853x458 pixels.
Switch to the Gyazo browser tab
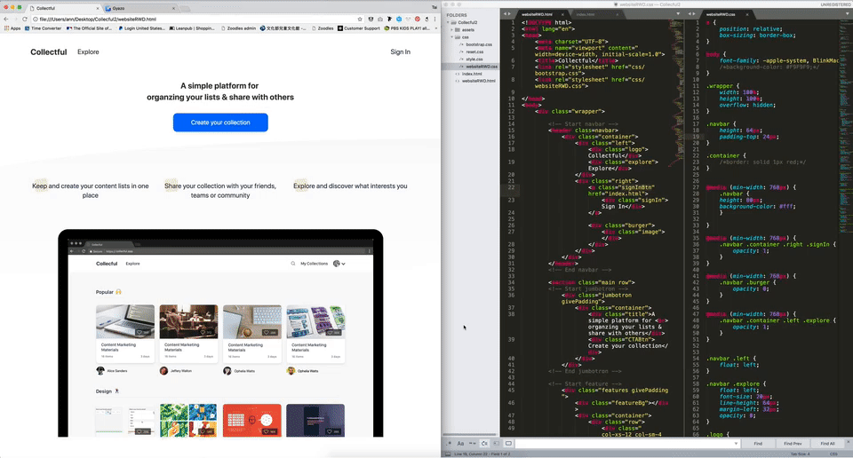[139, 8]
